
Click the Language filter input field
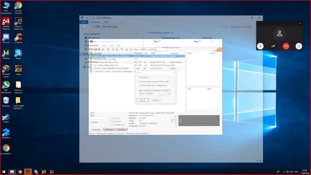coord(100,125)
